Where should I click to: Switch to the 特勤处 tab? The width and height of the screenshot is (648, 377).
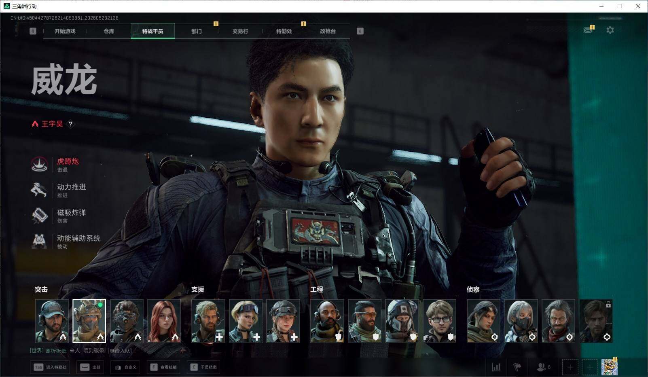coord(284,31)
